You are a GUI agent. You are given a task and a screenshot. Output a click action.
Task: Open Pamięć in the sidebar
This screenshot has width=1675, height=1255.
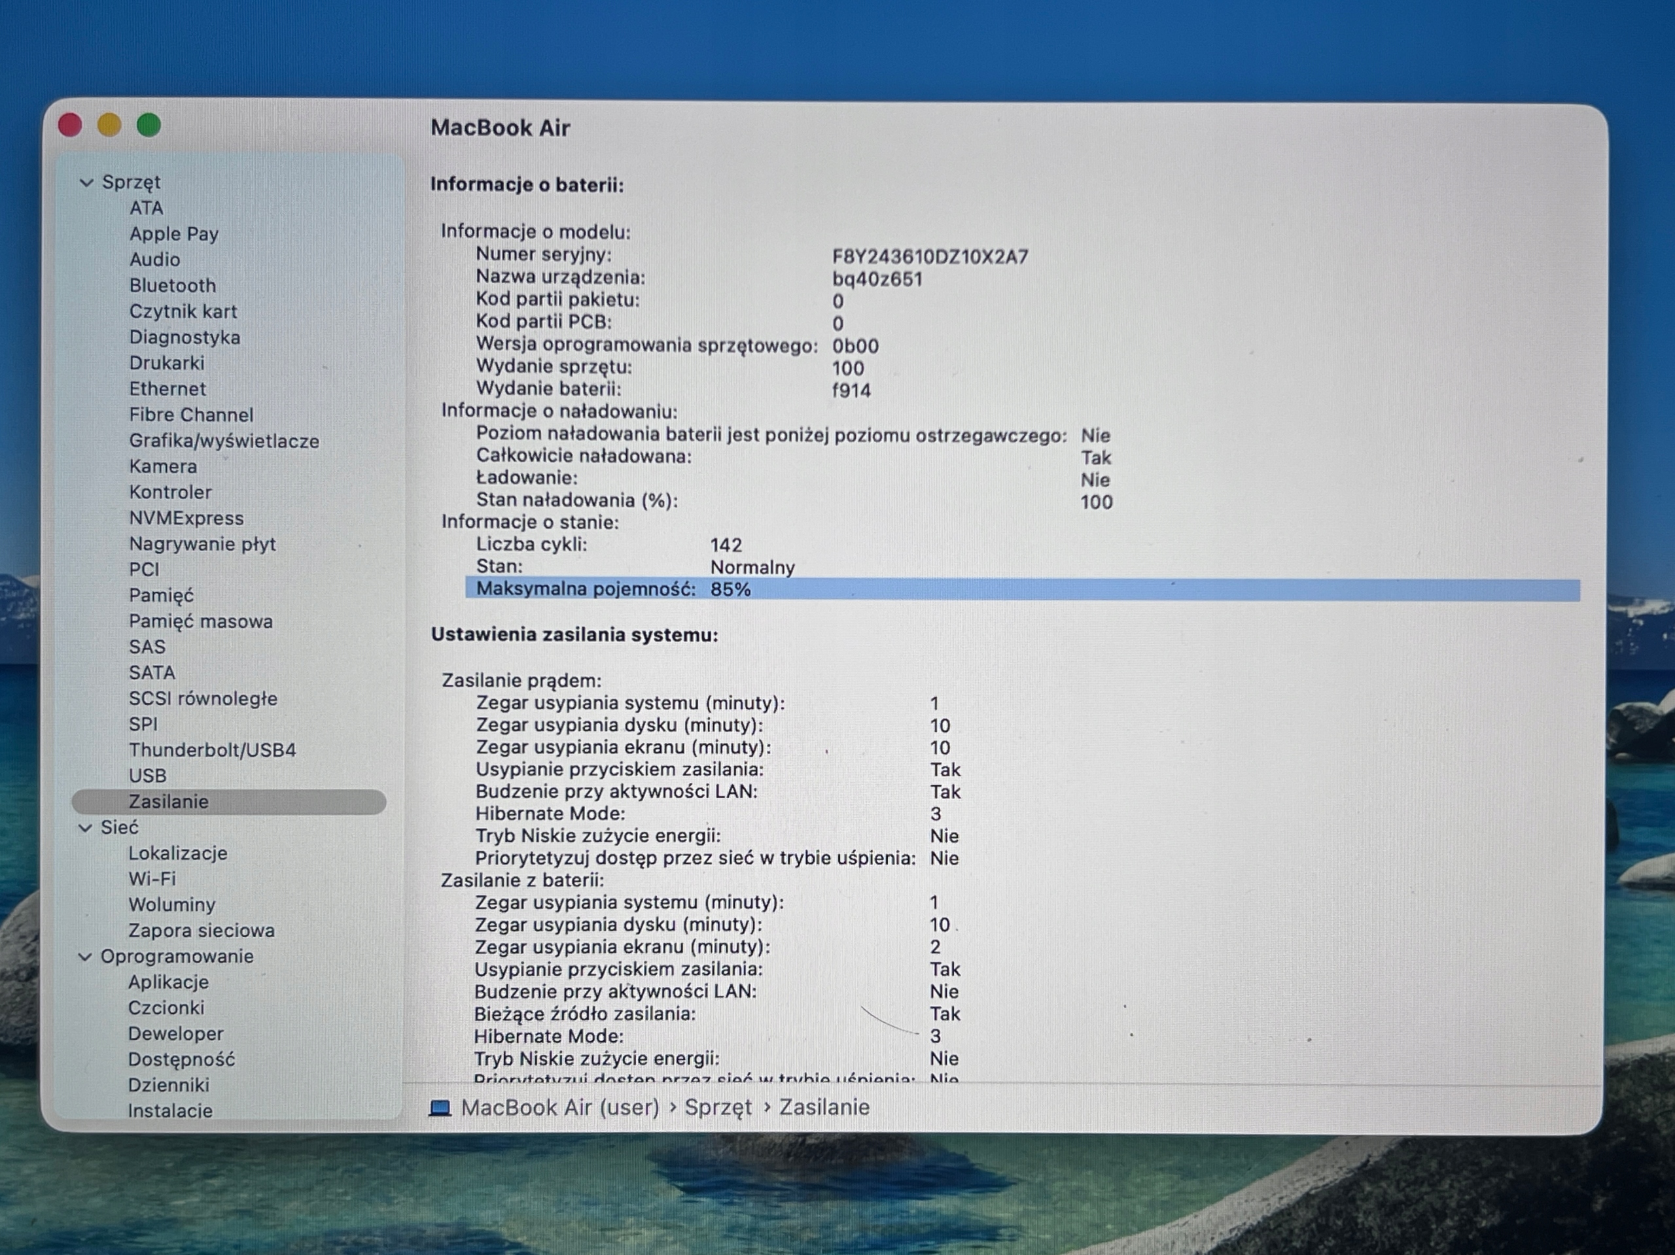[162, 596]
